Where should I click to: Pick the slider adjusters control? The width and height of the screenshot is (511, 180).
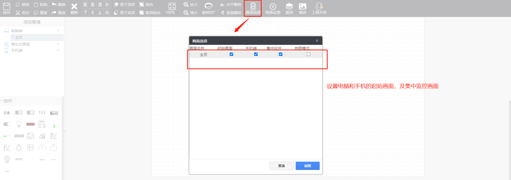tap(42, 113)
